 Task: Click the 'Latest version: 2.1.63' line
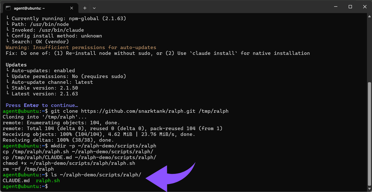(45, 94)
